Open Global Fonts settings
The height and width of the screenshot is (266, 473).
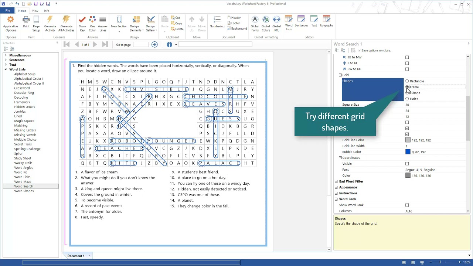(x=255, y=24)
